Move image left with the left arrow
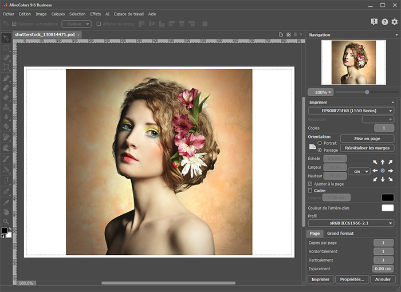 tap(375, 171)
